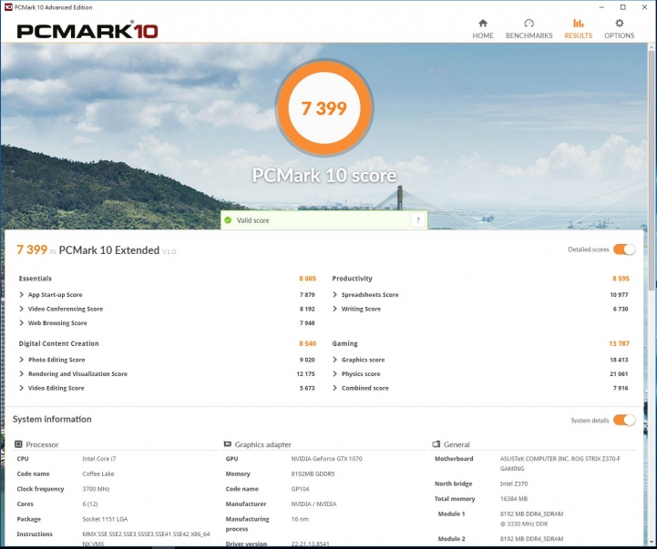The width and height of the screenshot is (657, 549).
Task: Expand Photo Editing Score
Action: coord(21,360)
